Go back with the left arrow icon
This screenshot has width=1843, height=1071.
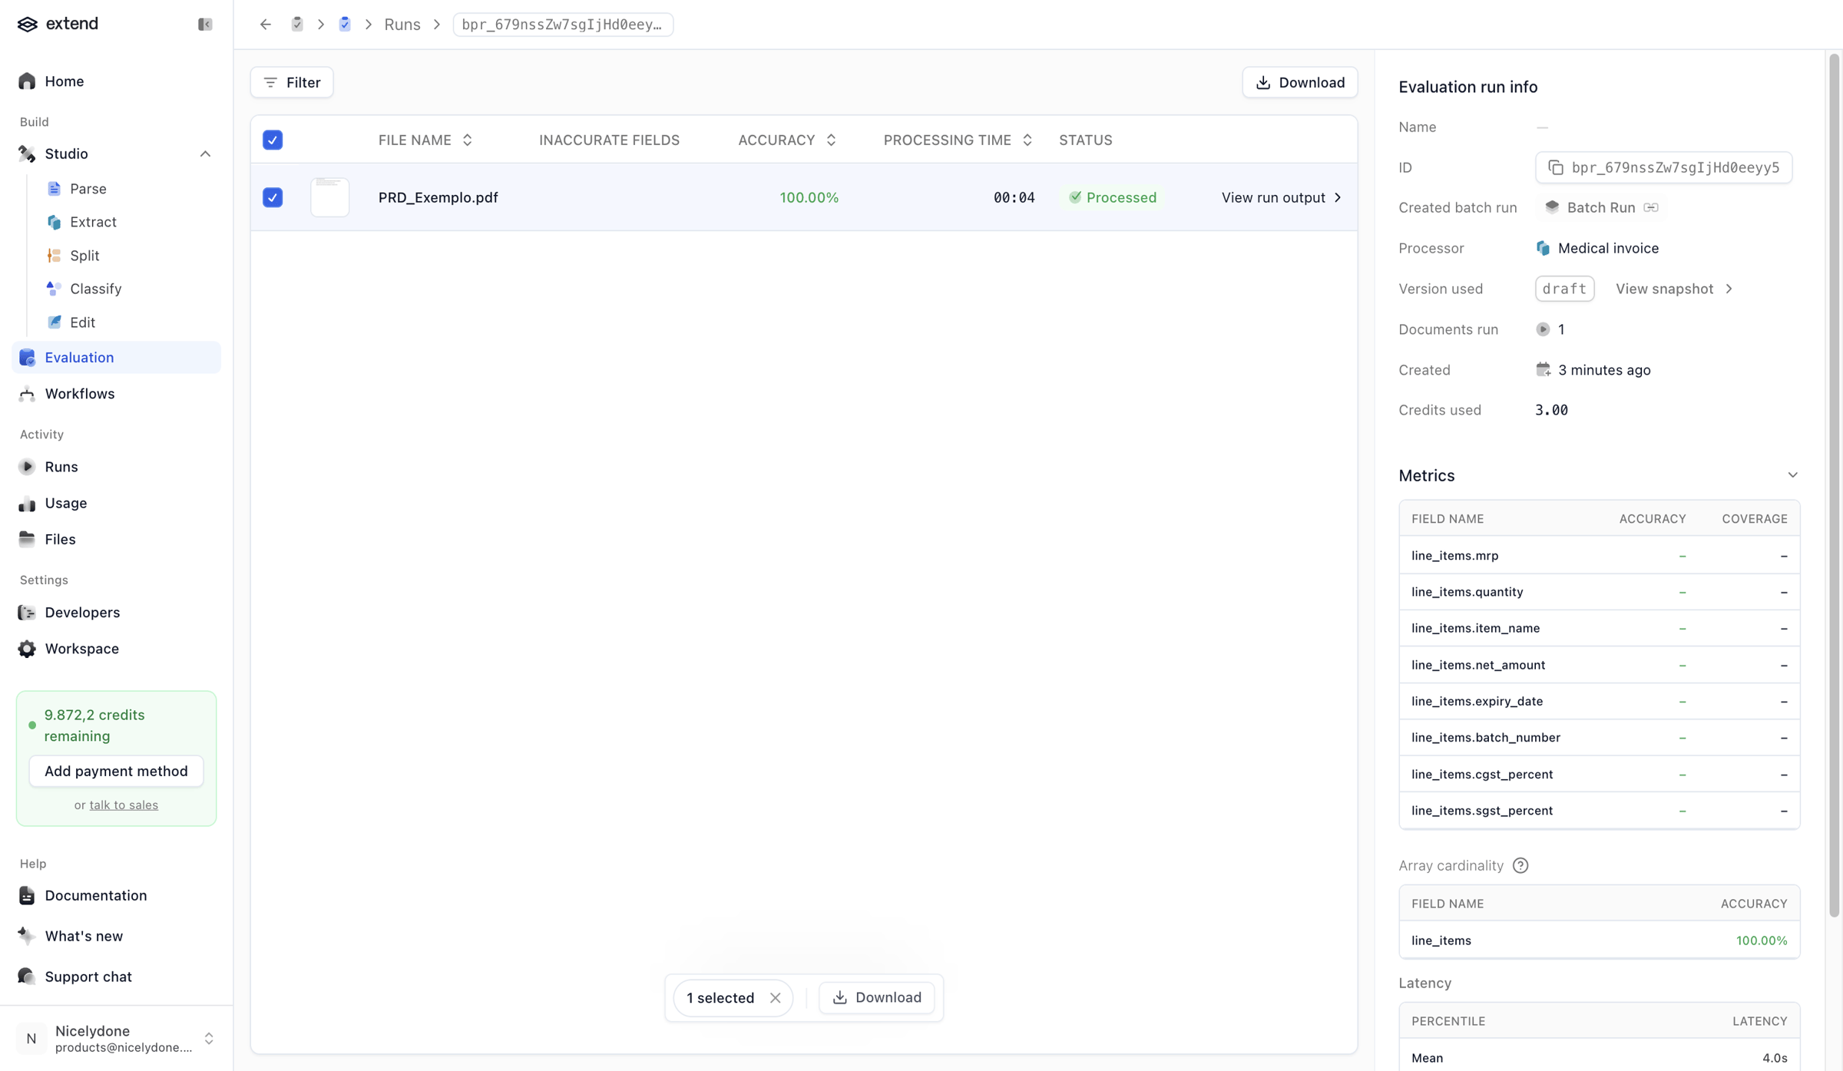click(x=266, y=25)
